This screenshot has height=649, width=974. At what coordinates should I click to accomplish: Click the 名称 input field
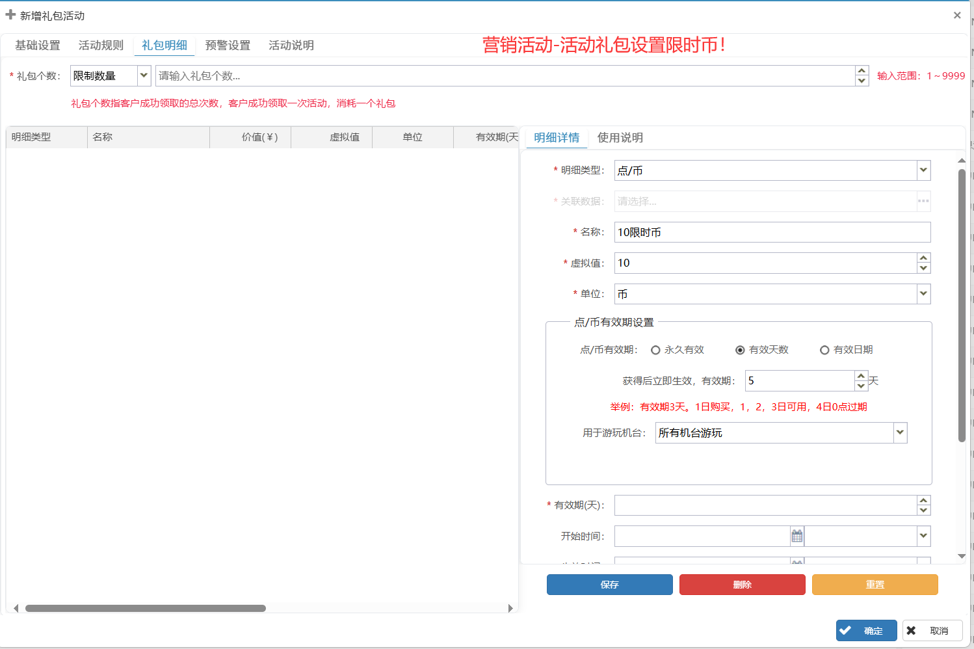click(x=772, y=232)
